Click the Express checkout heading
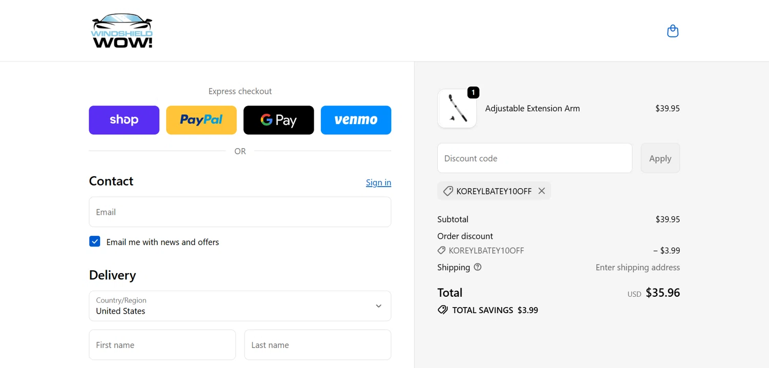This screenshot has height=368, width=769. pyautogui.click(x=240, y=91)
